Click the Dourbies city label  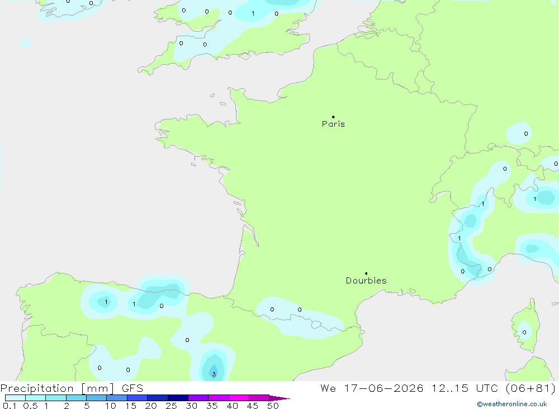pyautogui.click(x=366, y=281)
